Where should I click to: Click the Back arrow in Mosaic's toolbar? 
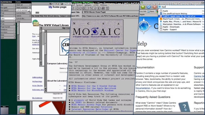(76, 8)
